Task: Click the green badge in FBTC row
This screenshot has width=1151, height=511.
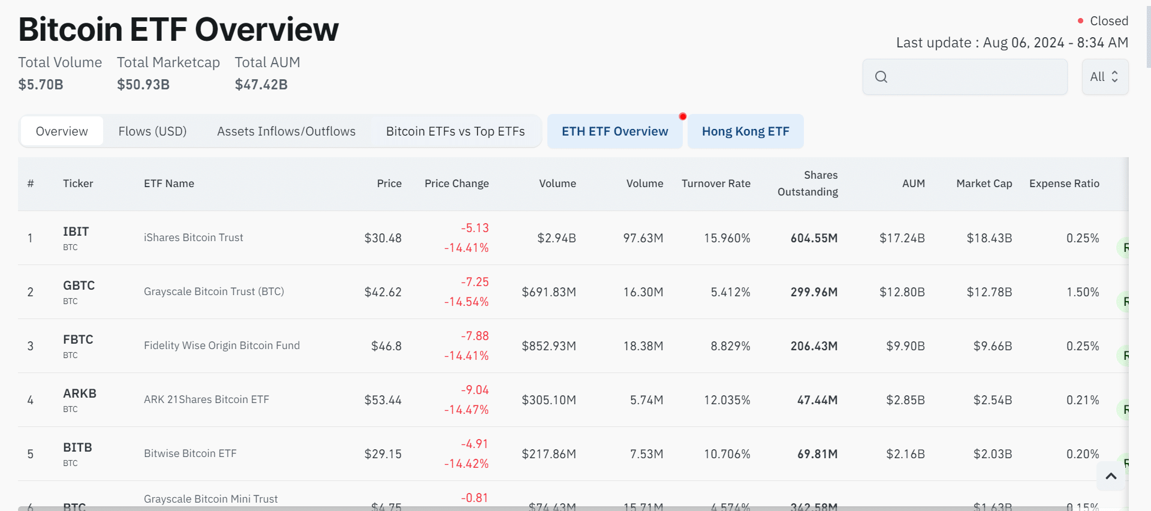Action: click(1123, 356)
